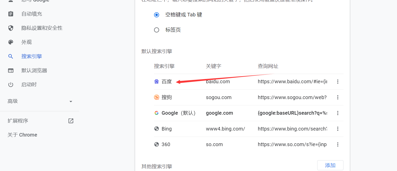Click the 百度 engine name
Viewport: 397px width, 171px height.
click(x=167, y=81)
